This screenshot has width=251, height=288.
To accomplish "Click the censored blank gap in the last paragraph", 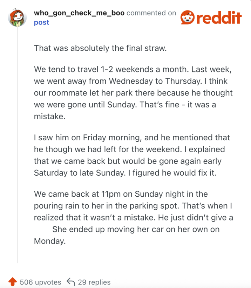I will [x=42, y=230].
